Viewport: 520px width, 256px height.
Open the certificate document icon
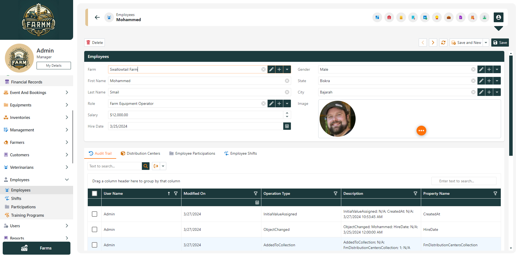pyautogui.click(x=413, y=17)
